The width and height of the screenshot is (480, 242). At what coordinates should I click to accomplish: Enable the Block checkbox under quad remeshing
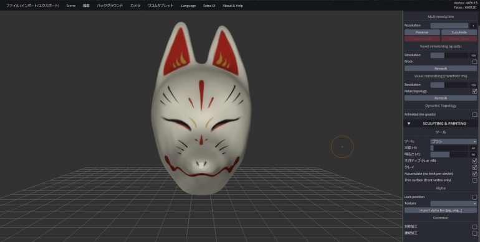coord(474,62)
